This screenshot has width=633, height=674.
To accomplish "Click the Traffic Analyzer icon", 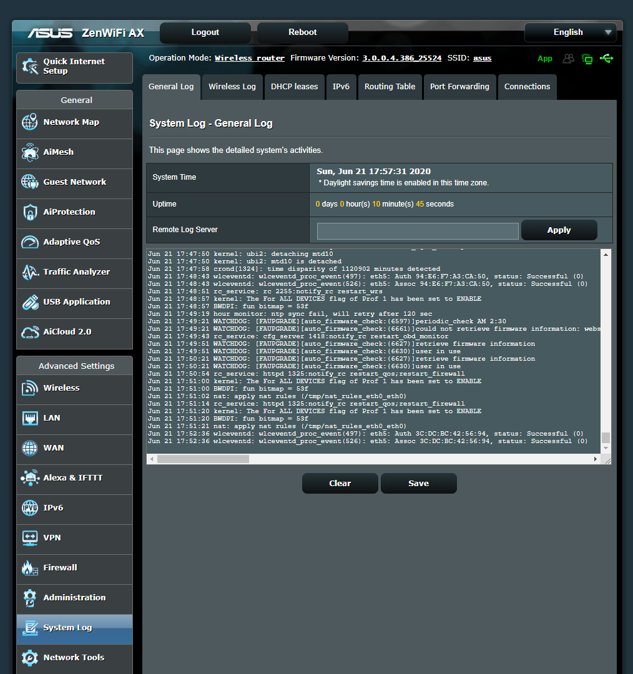I will coord(30,271).
